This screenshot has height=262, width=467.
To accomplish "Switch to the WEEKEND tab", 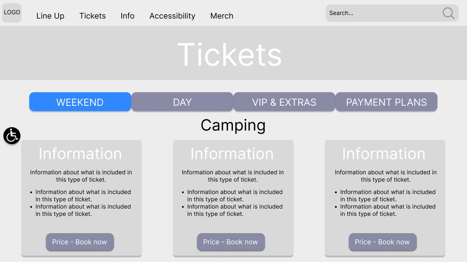I will tap(80, 102).
